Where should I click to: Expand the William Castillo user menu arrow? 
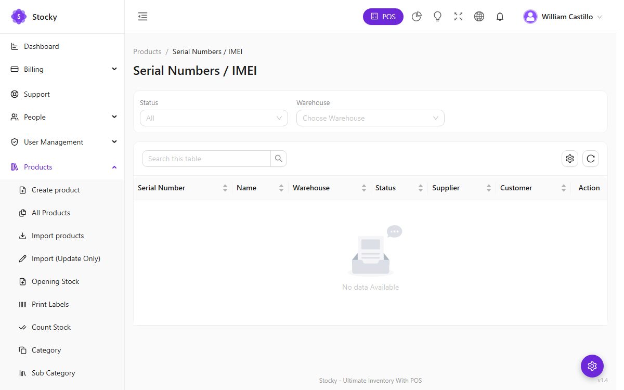pyautogui.click(x=600, y=17)
